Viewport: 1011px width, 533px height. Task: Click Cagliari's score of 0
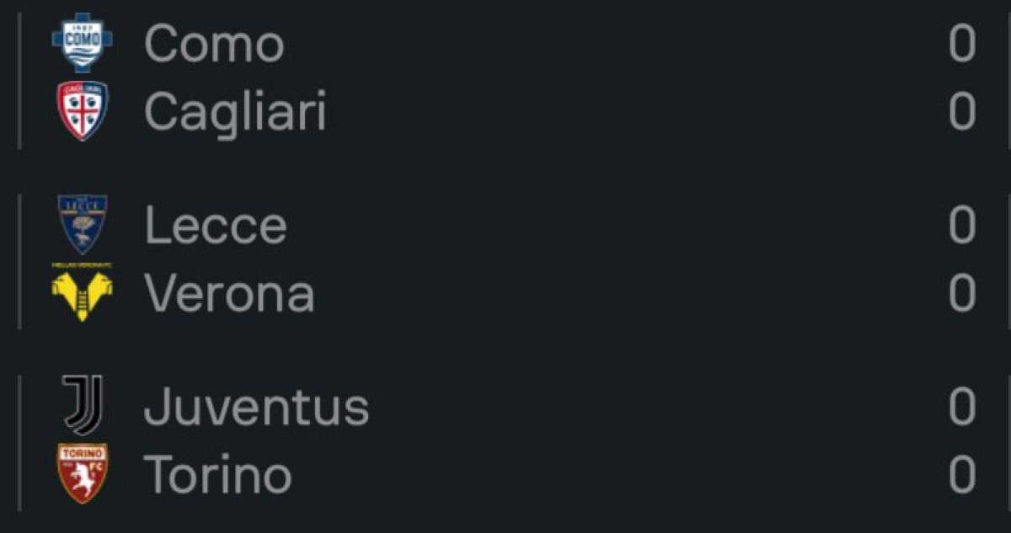coord(961,111)
